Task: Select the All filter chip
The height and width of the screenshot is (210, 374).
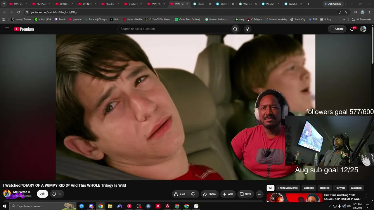Action: pyautogui.click(x=271, y=188)
